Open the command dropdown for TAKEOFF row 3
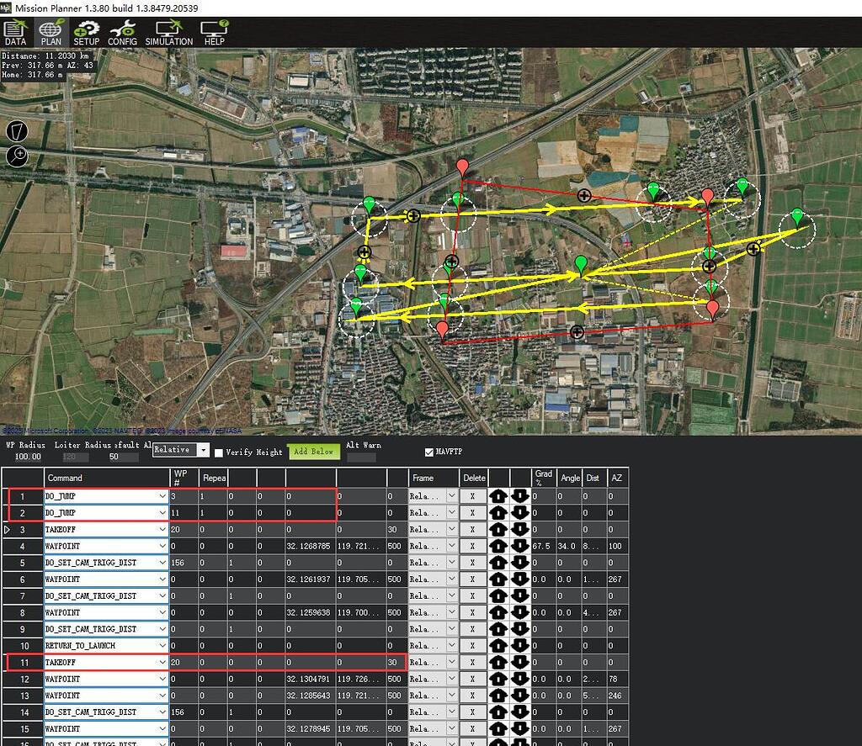Viewport: 862px width, 746px height. [162, 529]
